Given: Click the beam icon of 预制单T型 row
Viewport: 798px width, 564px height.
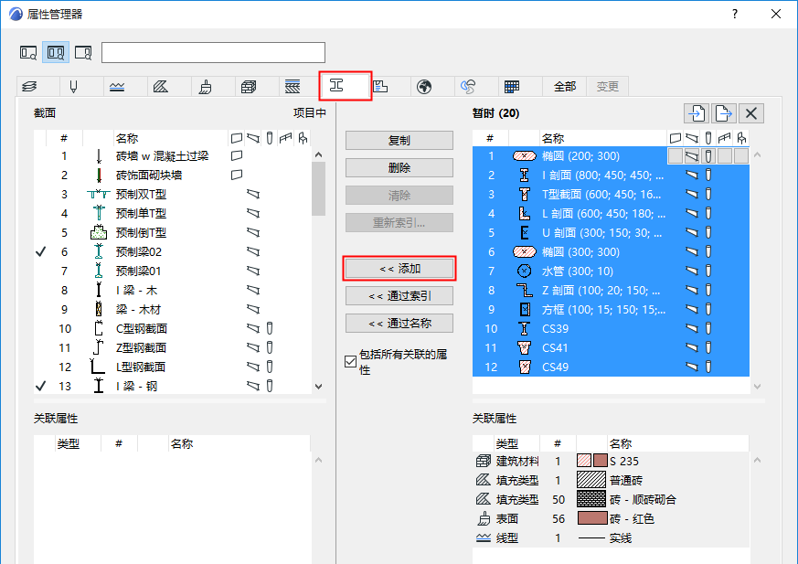Looking at the screenshot, I should (x=253, y=213).
